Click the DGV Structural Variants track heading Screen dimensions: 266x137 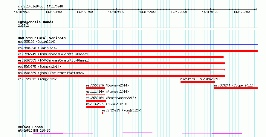pyautogui.click(x=42, y=38)
